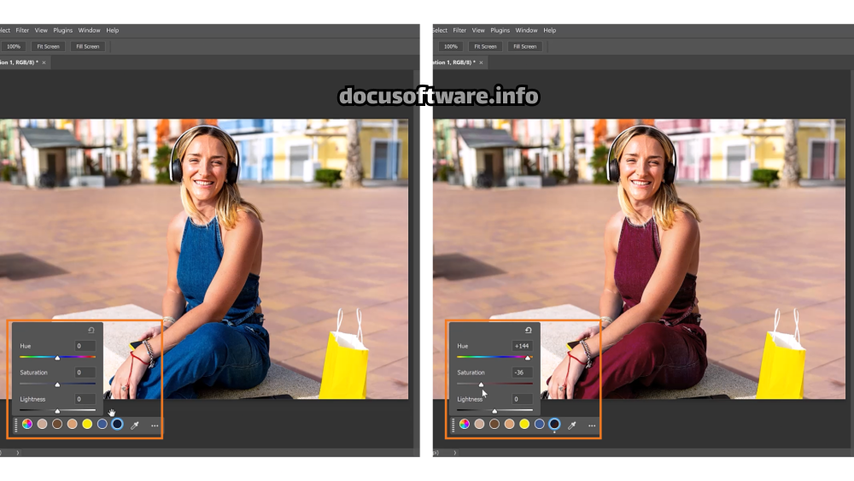Click the Saturation slider handle set to -36

(481, 385)
